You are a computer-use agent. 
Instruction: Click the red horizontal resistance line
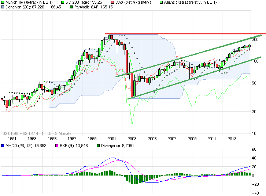pyautogui.click(x=183, y=34)
